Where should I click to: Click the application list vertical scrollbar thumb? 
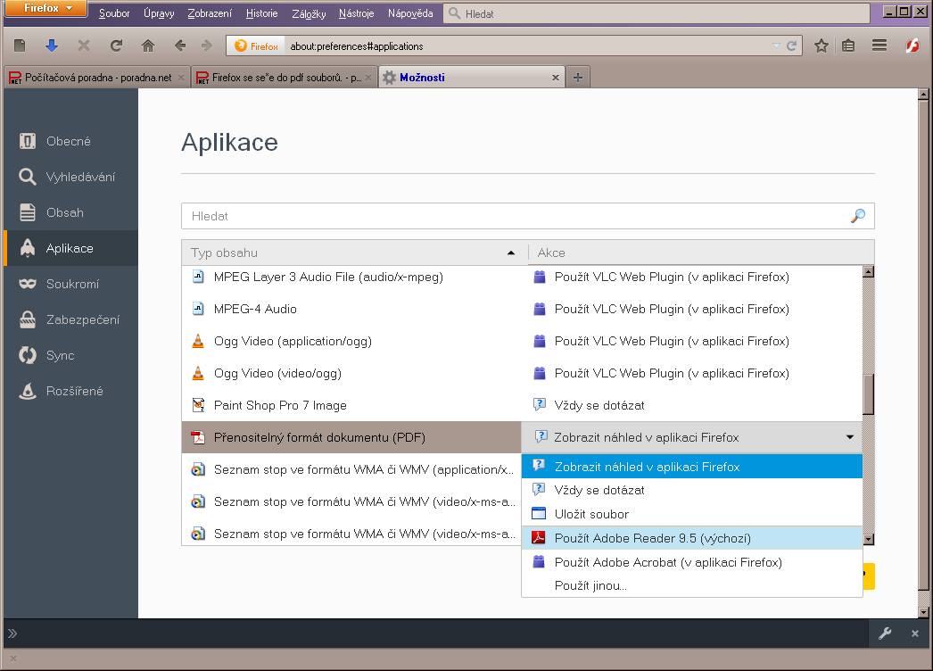(868, 393)
